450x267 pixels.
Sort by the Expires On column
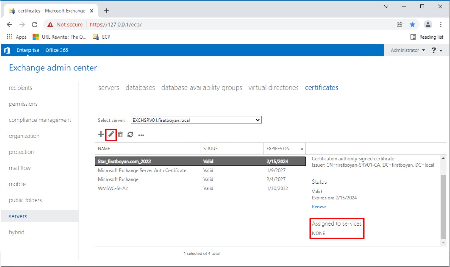(x=284, y=149)
